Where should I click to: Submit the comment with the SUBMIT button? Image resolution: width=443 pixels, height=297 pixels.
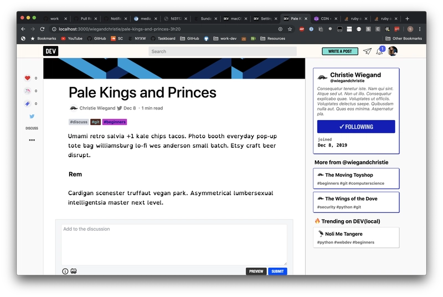click(277, 272)
